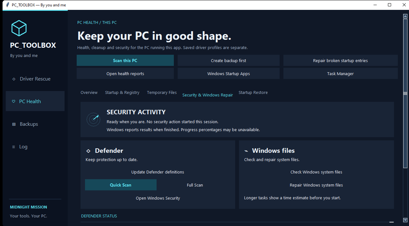409x226 pixels.
Task: Start a Defender Full Scan
Action: [195, 185]
